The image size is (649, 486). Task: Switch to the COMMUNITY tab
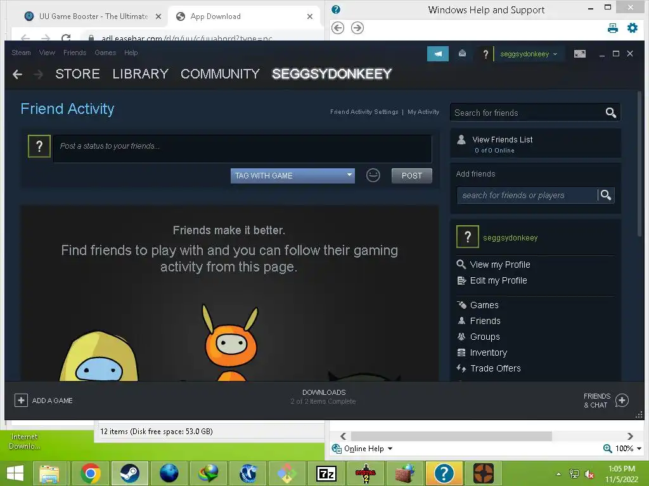(220, 74)
